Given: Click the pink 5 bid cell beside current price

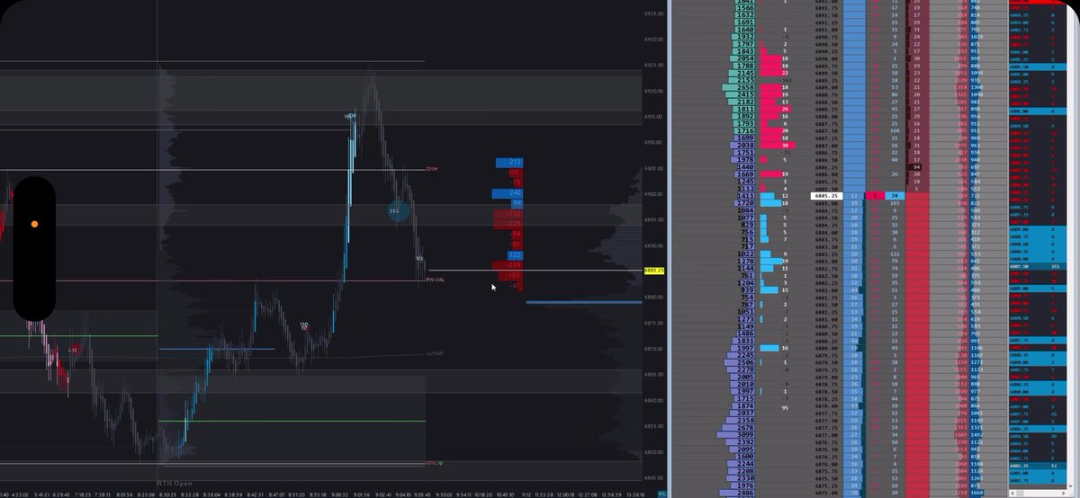Looking at the screenshot, I should [876, 195].
